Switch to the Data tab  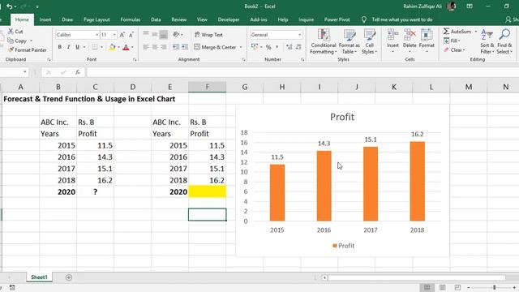click(156, 19)
